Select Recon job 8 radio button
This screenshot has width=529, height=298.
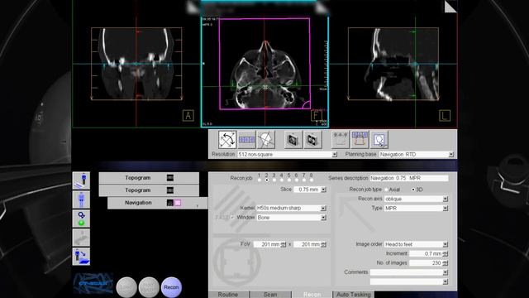311,180
